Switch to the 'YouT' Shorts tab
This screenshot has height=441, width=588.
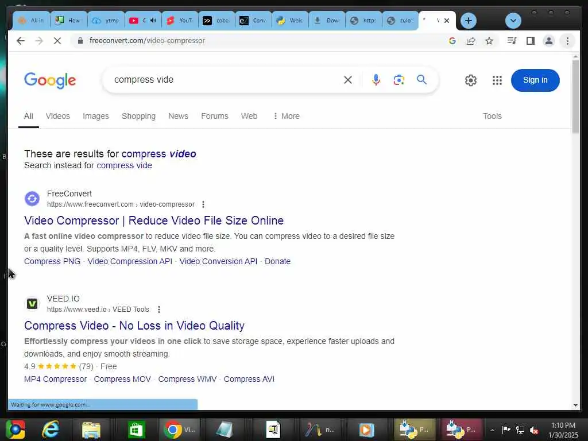click(180, 21)
